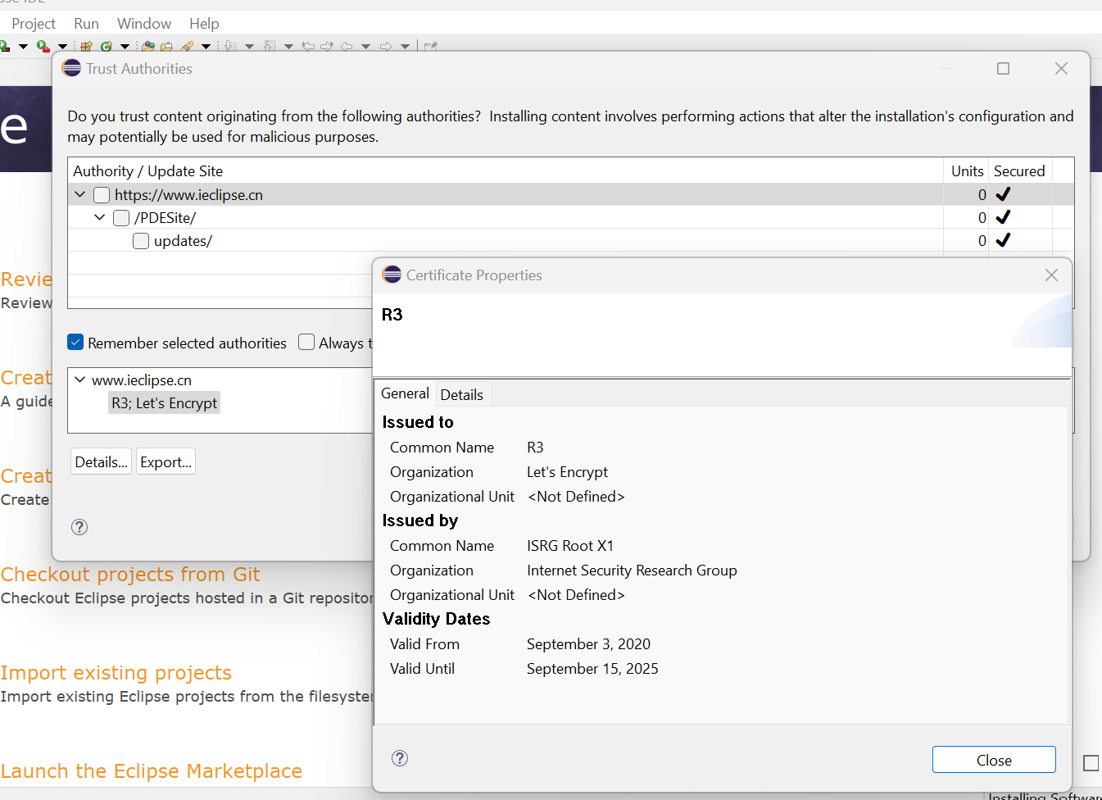Open Import existing projects link
This screenshot has width=1102, height=800.
coord(116,673)
